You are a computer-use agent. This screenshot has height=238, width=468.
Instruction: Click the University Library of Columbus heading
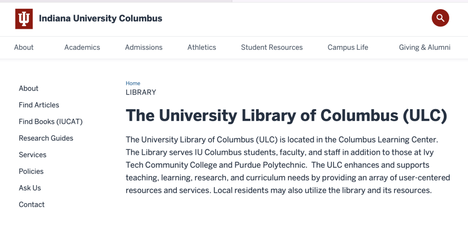point(286,116)
